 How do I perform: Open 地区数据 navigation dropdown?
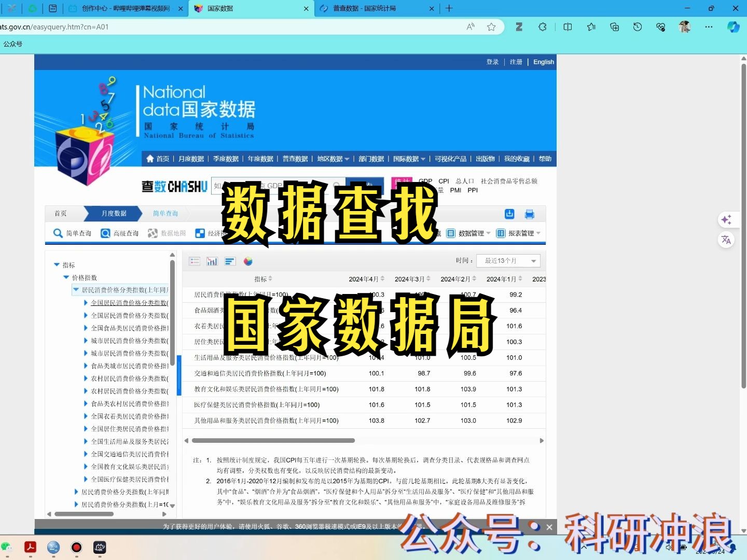click(333, 159)
